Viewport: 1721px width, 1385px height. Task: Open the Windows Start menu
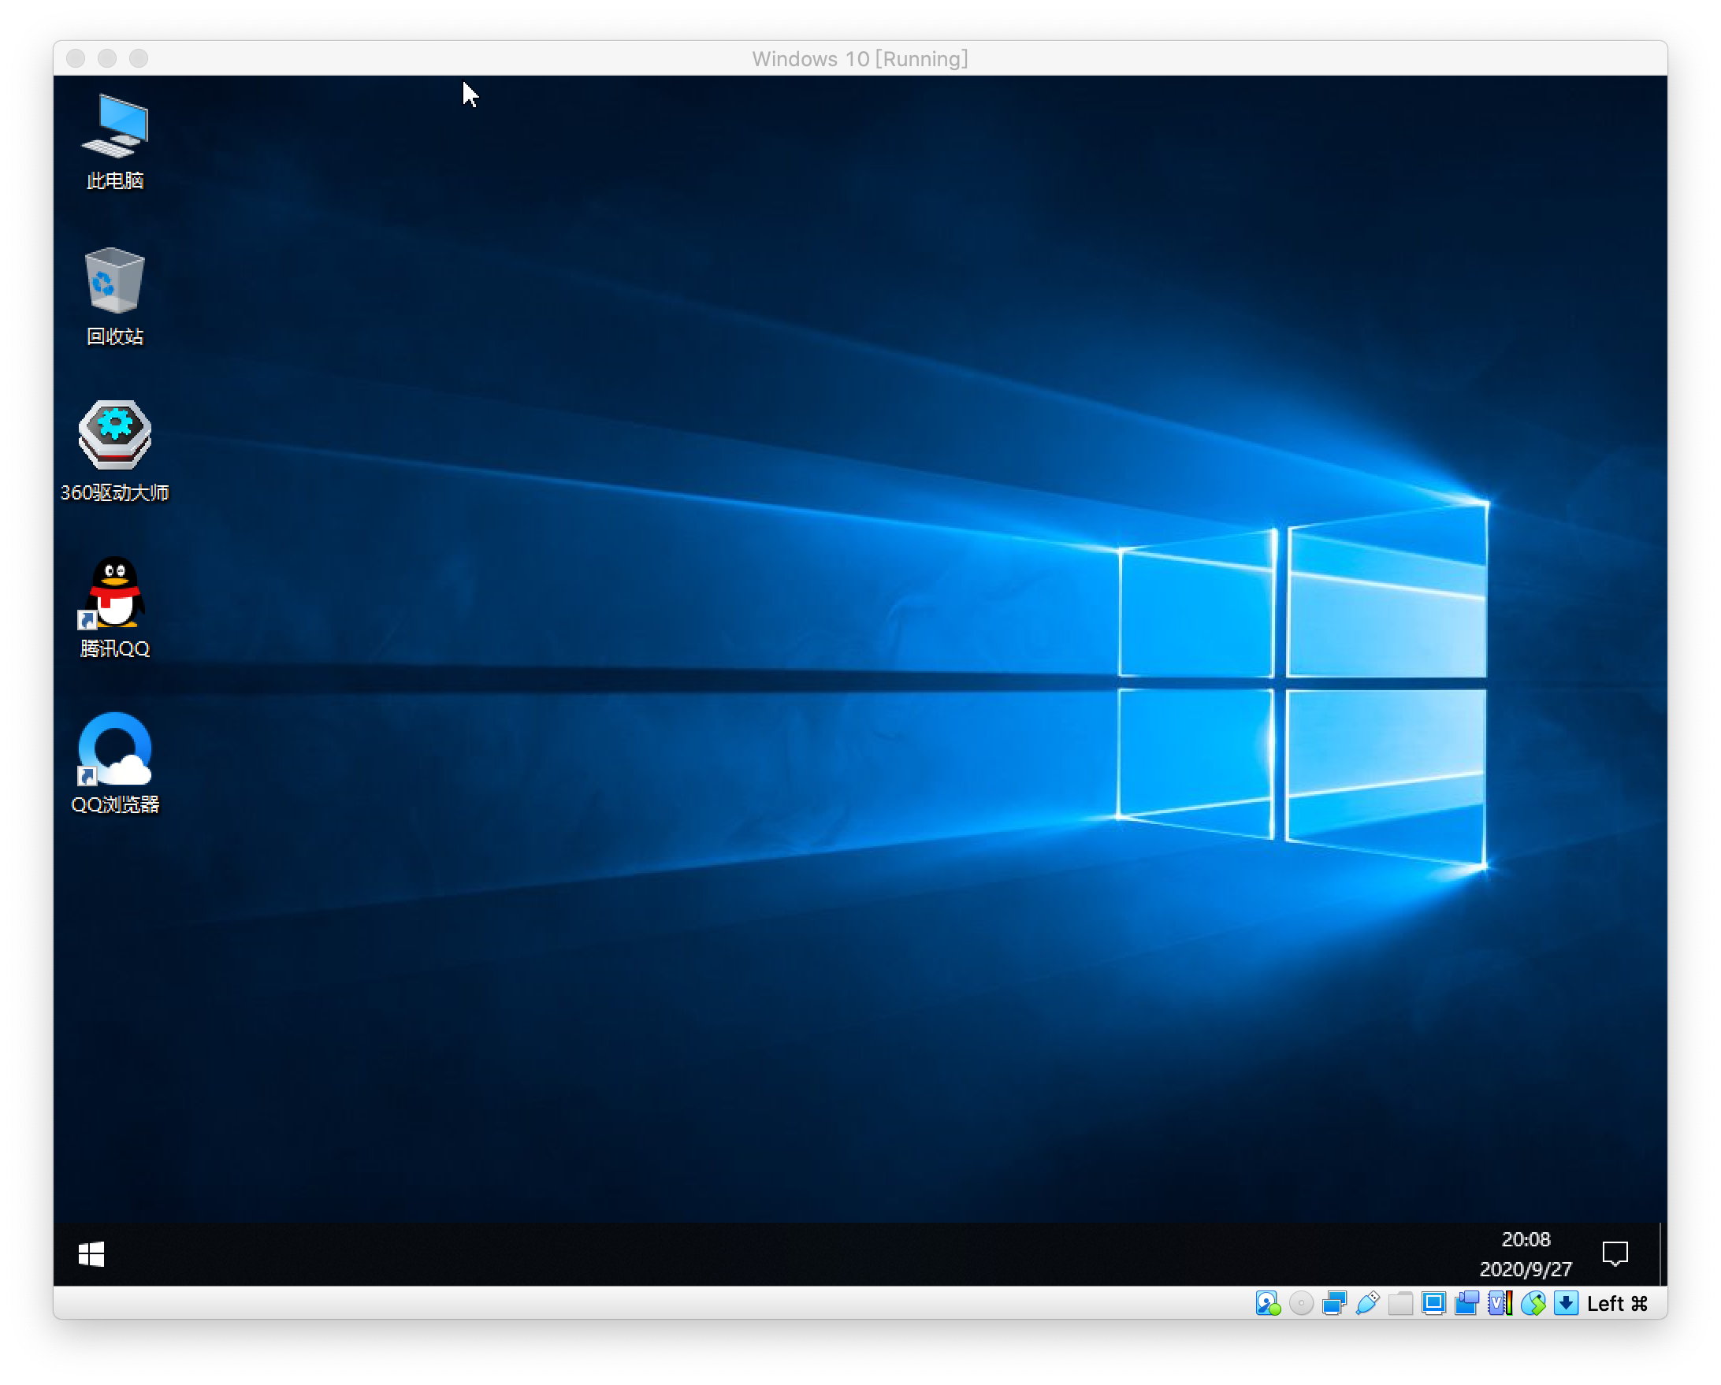[x=91, y=1254]
